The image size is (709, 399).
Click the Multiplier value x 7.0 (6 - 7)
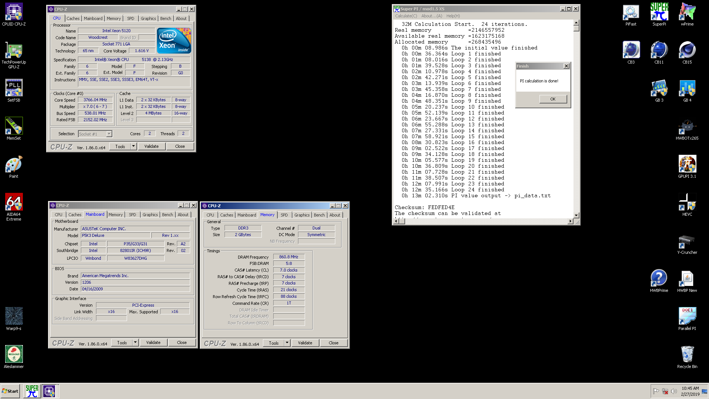pyautogui.click(x=95, y=106)
